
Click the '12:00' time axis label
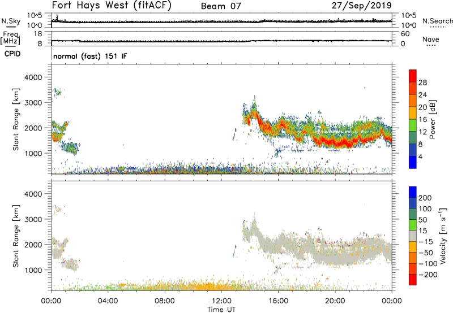(x=221, y=301)
